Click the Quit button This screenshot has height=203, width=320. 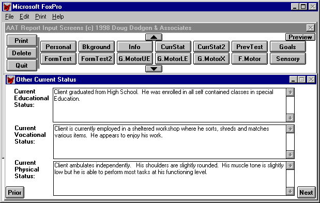22,66
